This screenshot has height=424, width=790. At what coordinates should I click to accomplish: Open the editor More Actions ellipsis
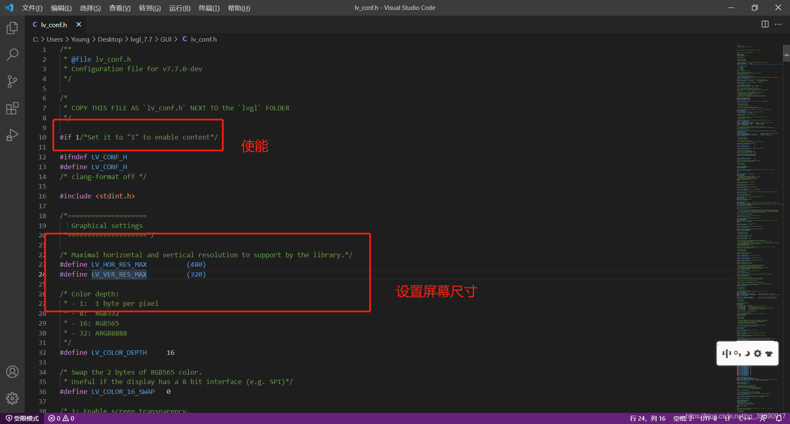point(778,24)
